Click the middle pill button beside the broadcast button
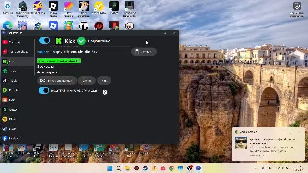308x173 pixels. point(87,81)
